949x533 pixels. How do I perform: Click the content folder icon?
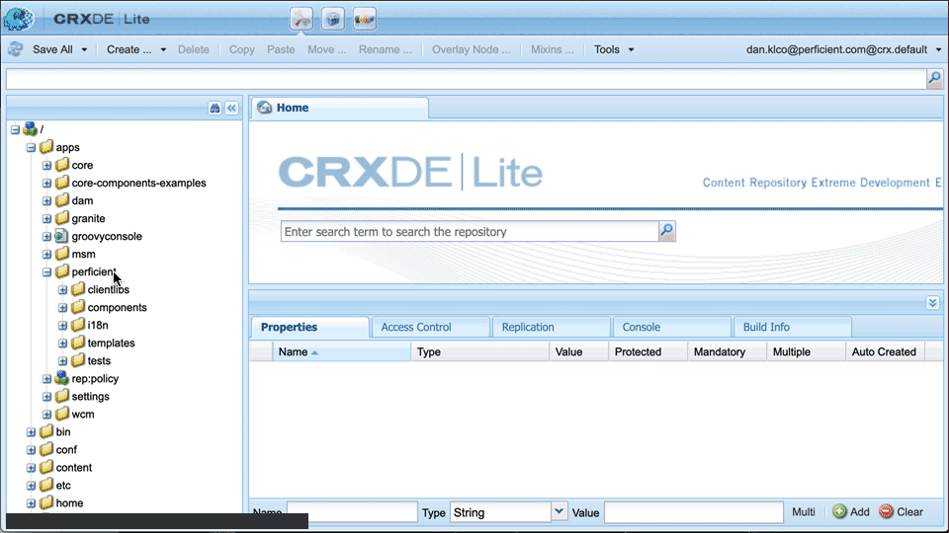pos(46,468)
